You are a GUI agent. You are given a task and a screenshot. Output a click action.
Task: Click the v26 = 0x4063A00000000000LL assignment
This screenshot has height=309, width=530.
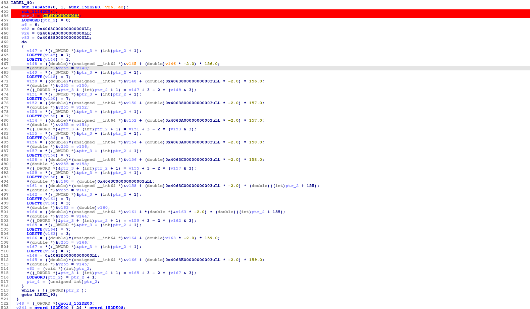pos(56,33)
